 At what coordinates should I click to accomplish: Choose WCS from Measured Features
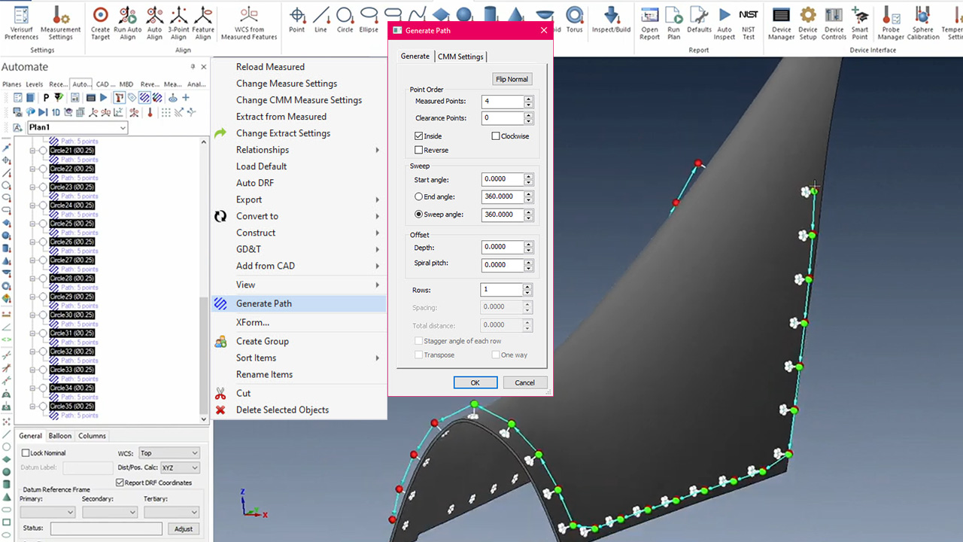[249, 23]
